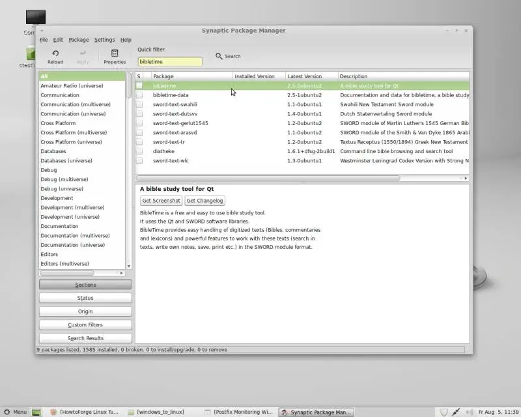Click the clock showing Fr Aug 5, 11:38
Viewport: 521px width, 417px height.
coord(498,412)
